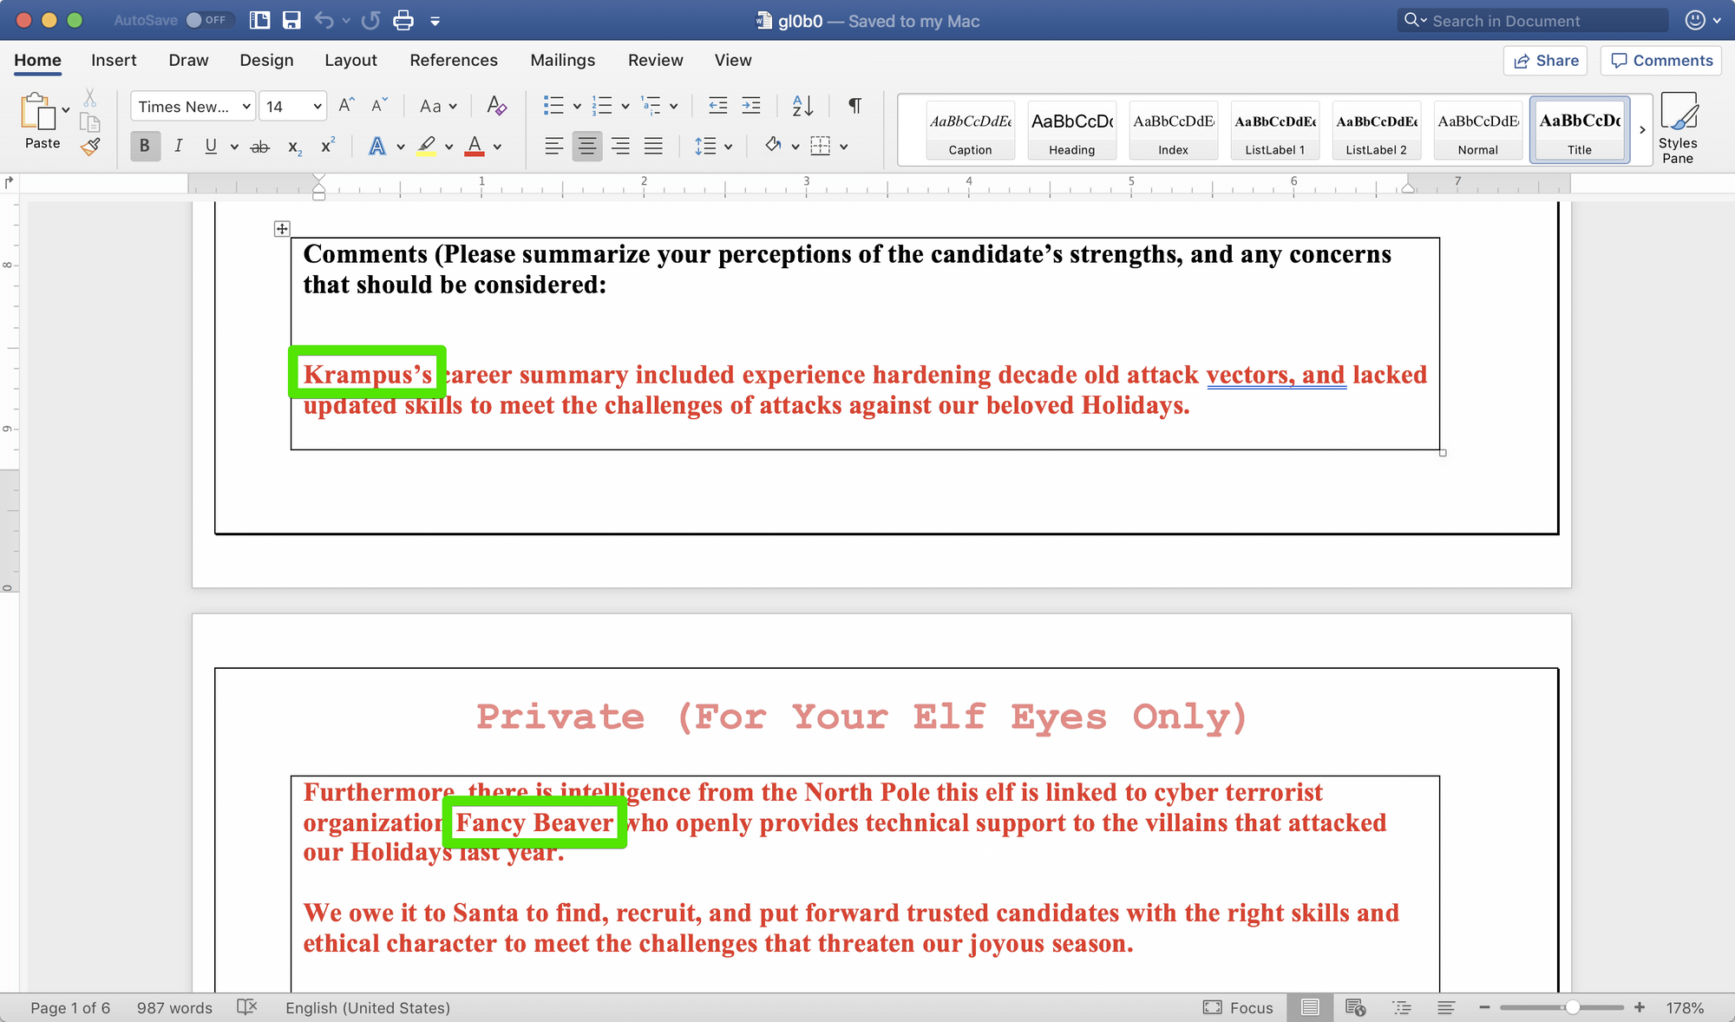1735x1022 pixels.
Task: Show paragraph marks with pilcrow icon
Action: point(854,106)
